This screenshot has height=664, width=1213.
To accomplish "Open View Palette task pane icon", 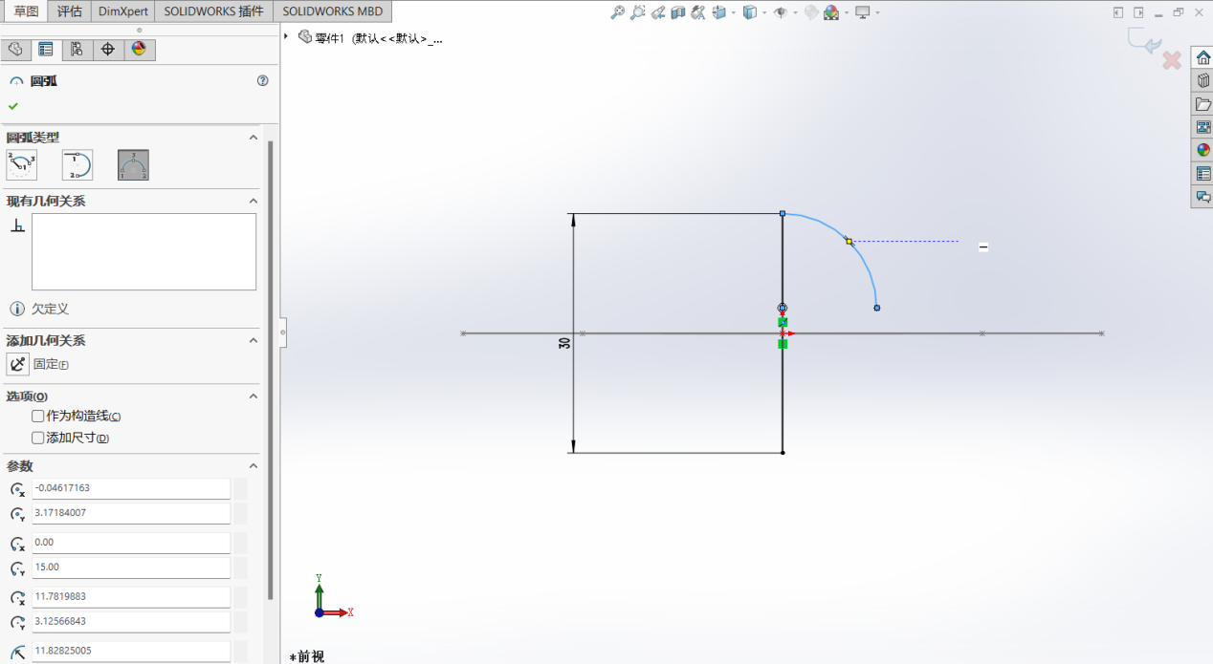I will [1202, 126].
